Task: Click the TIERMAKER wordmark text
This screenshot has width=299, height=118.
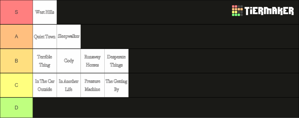Action: click(x=269, y=11)
